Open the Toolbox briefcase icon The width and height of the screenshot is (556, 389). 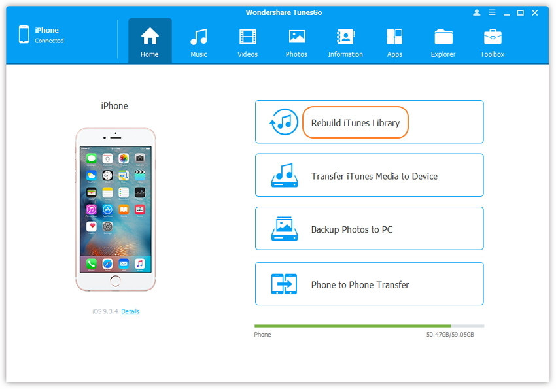click(493, 37)
